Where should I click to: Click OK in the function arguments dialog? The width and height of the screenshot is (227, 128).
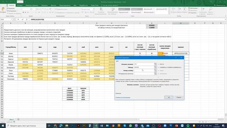click(169, 97)
